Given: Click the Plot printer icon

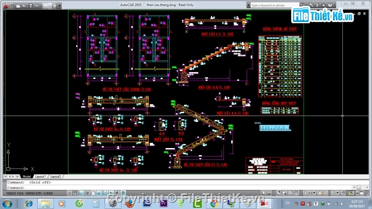Looking at the screenshot, I should [x=54, y=6].
